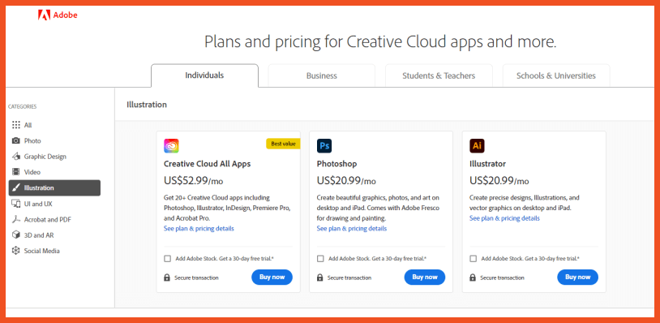Viewport: 660px width, 323px height.
Task: Select the Acrobat and PDF icon
Action: (x=16, y=219)
